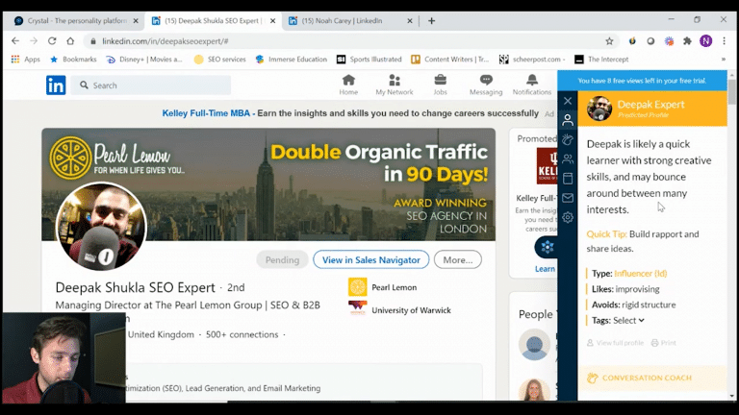
Task: Click browser back arrow
Action: coord(15,41)
